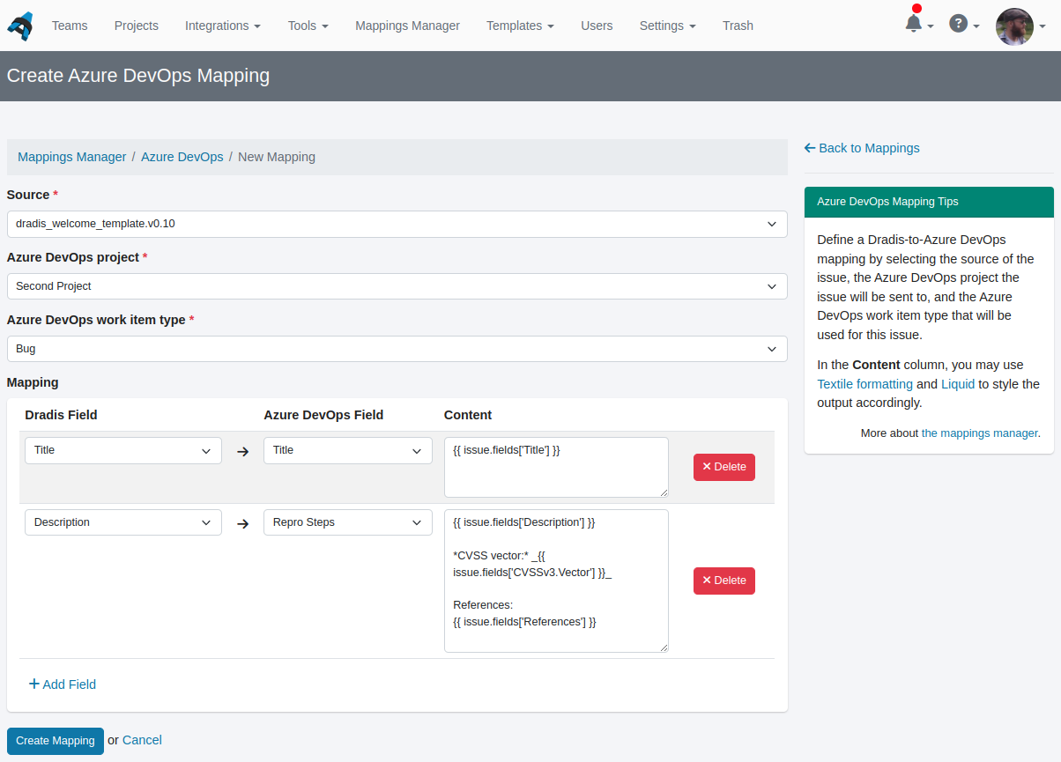This screenshot has height=762, width=1061.
Task: Open Mappings Manager in navbar
Action: point(408,26)
